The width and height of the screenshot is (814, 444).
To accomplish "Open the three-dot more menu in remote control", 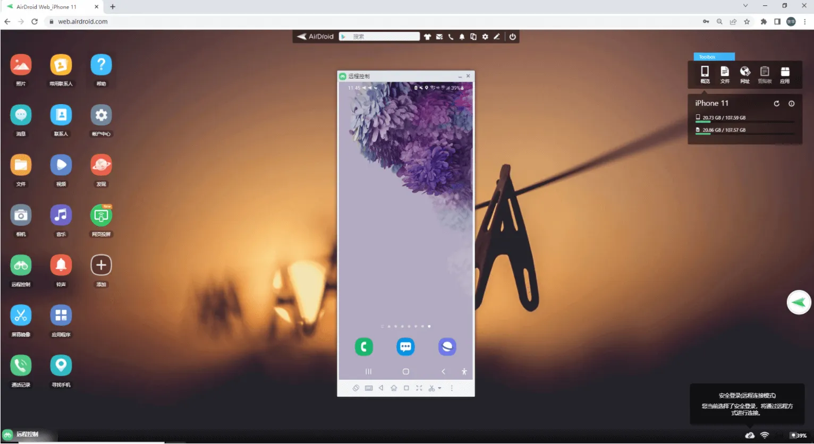I will coord(452,388).
